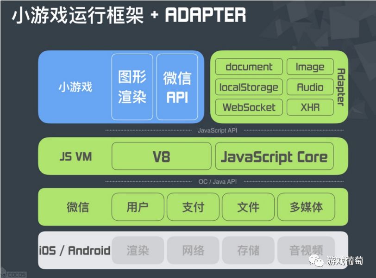Image resolution: width=376 pixels, height=278 pixels.
Task: Click the 微信 API box
Action: 177,86
